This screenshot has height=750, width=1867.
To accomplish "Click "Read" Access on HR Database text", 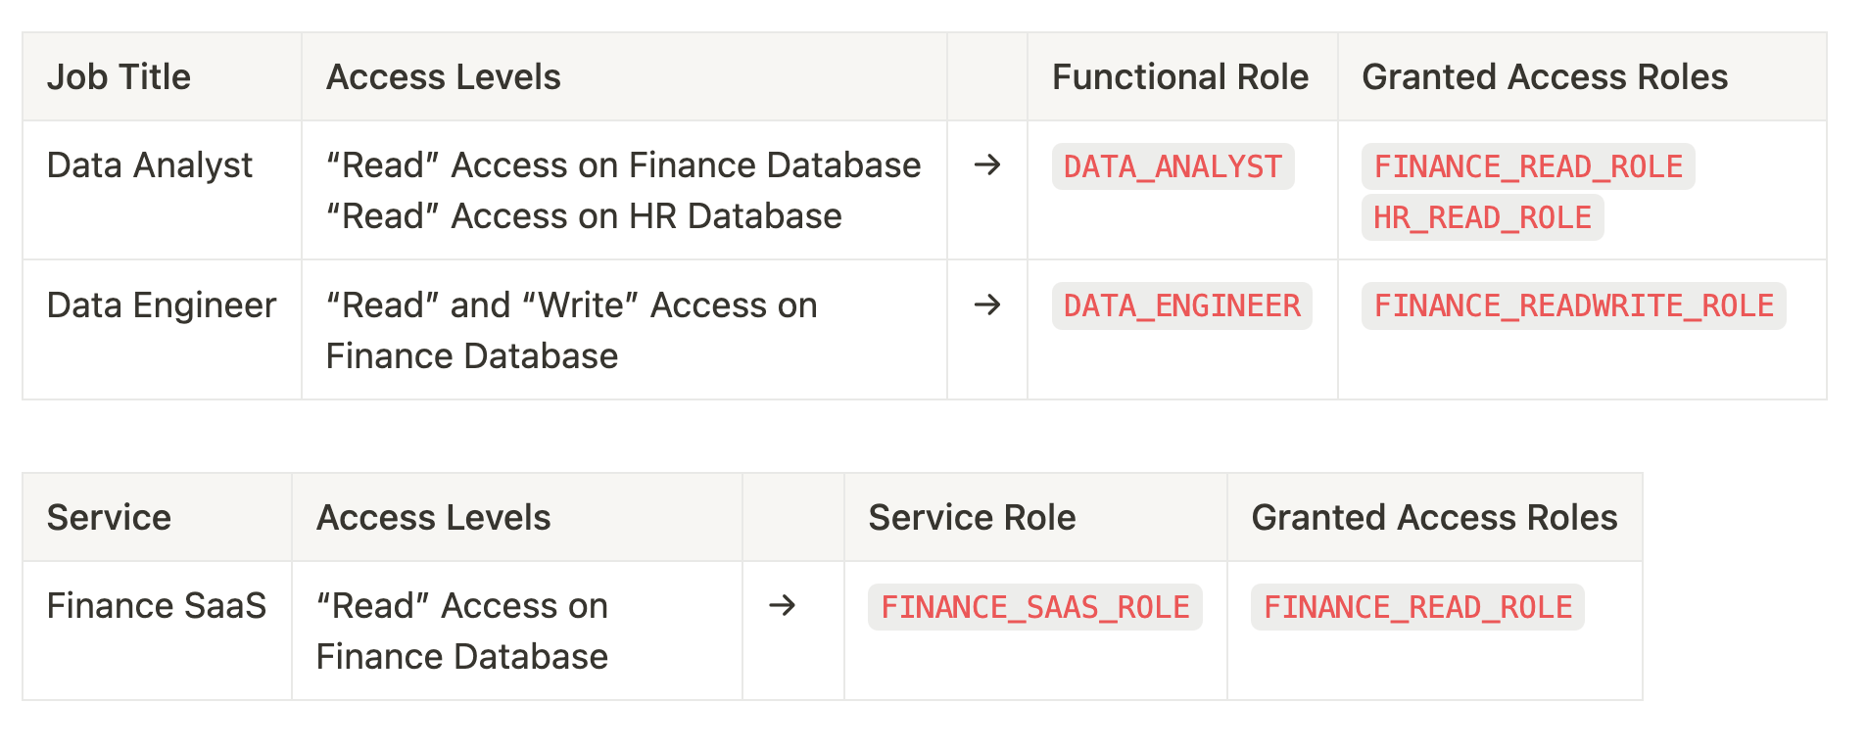I will coord(584,215).
